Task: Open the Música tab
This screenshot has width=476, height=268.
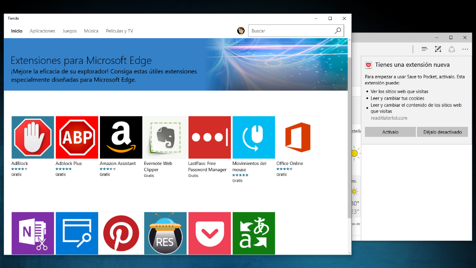Action: (91, 31)
